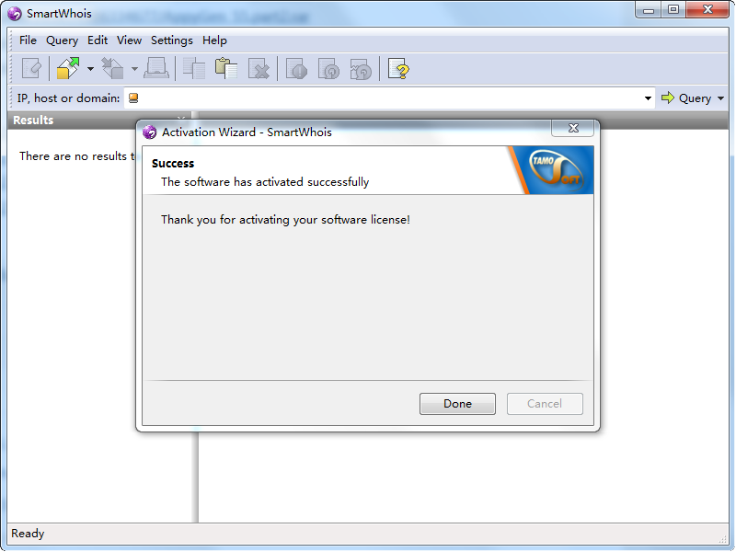The height and width of the screenshot is (552, 736).
Task: Open the File menu
Action: (28, 40)
